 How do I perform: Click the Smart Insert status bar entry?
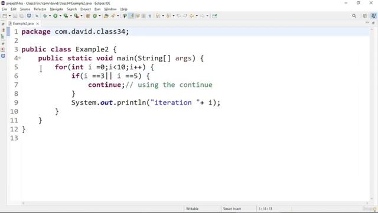tap(232, 209)
